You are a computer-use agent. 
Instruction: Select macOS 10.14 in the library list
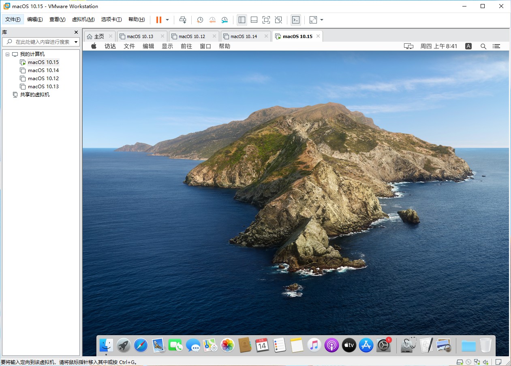(43, 70)
